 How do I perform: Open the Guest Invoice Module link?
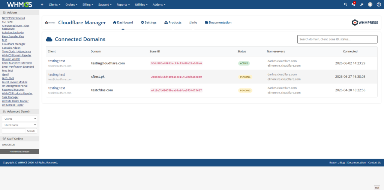(15, 82)
